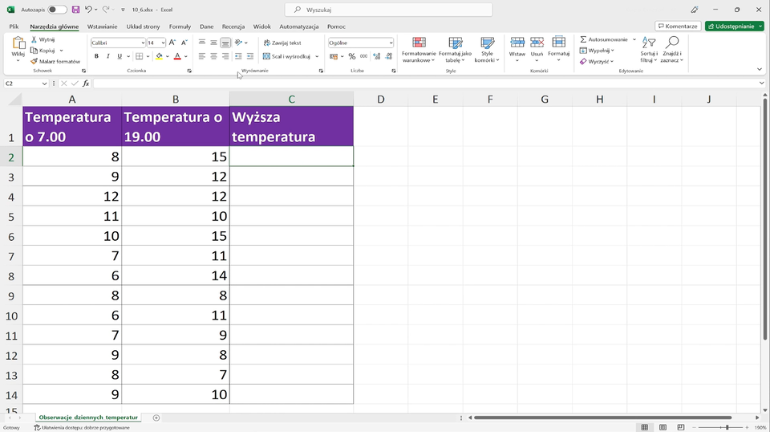The width and height of the screenshot is (770, 432).
Task: Open Formatowanie warunkowe icon
Action: (x=419, y=43)
